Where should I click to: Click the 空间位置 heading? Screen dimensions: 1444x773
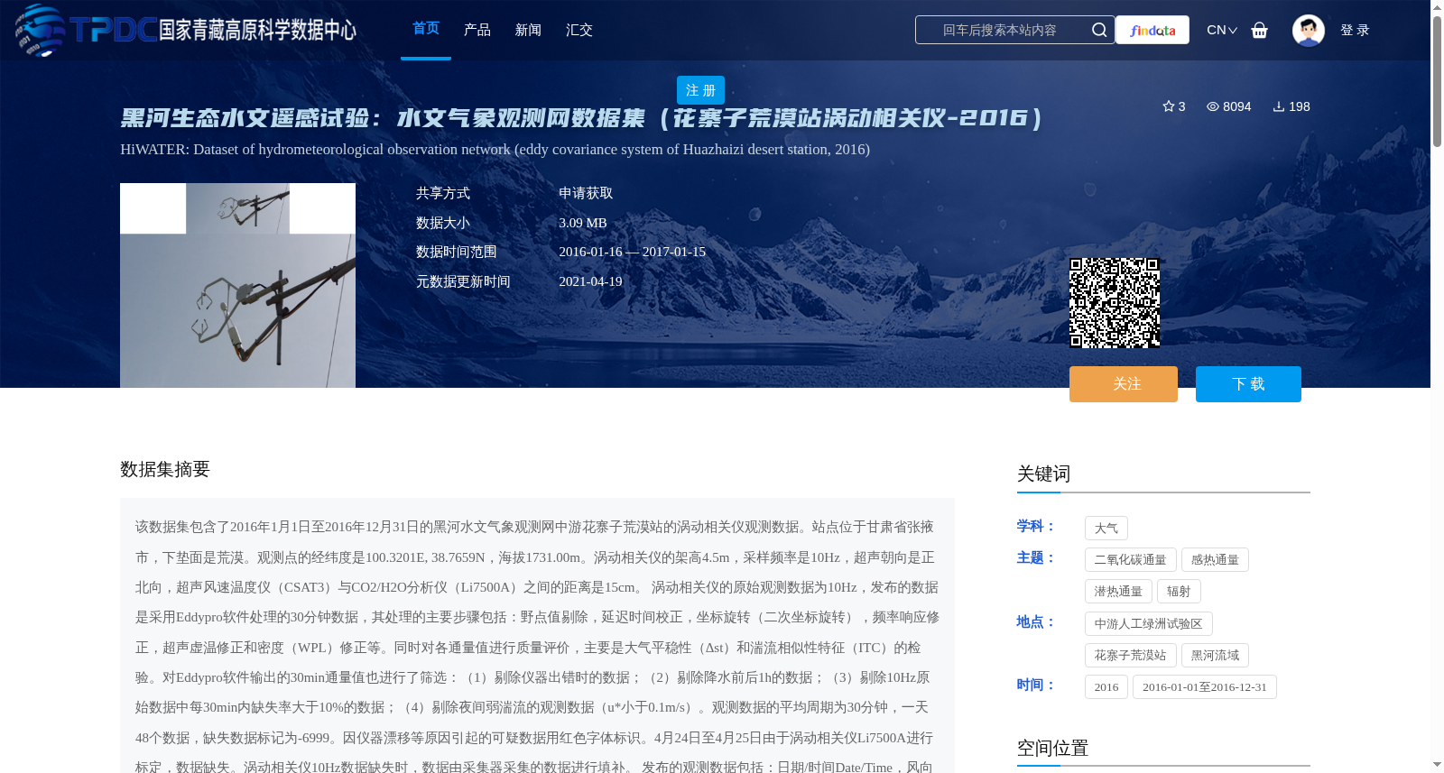click(x=1052, y=748)
